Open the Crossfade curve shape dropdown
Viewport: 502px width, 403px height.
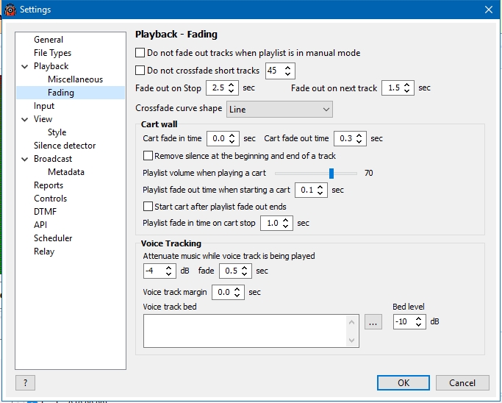click(x=279, y=109)
